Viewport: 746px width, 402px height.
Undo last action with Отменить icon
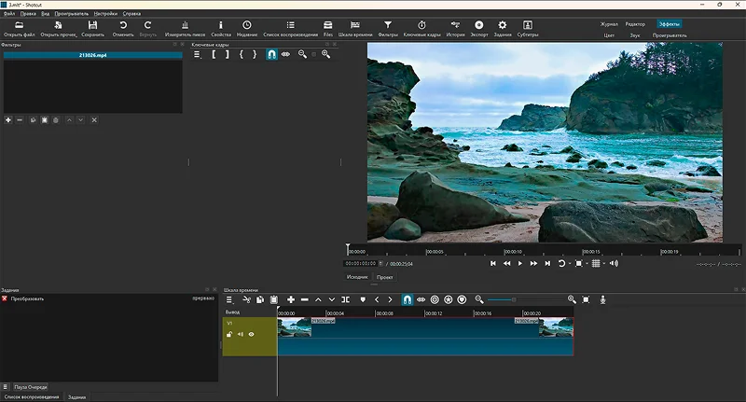click(x=123, y=29)
